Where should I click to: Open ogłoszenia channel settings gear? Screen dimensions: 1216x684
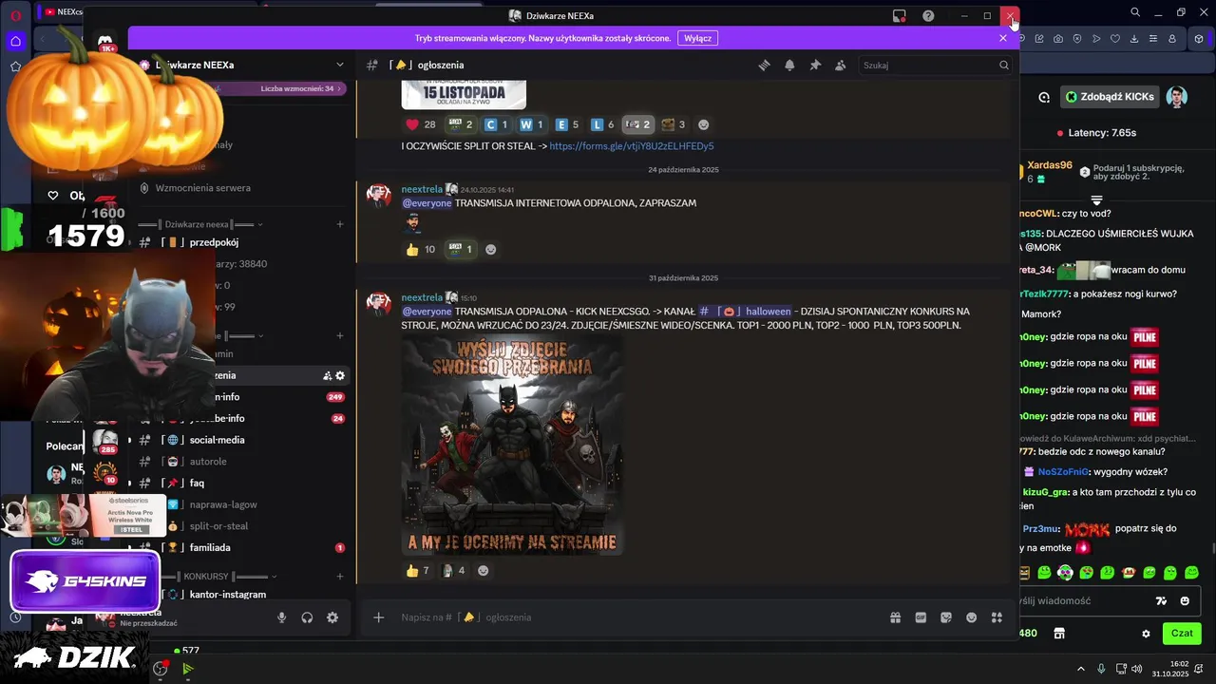pos(340,375)
